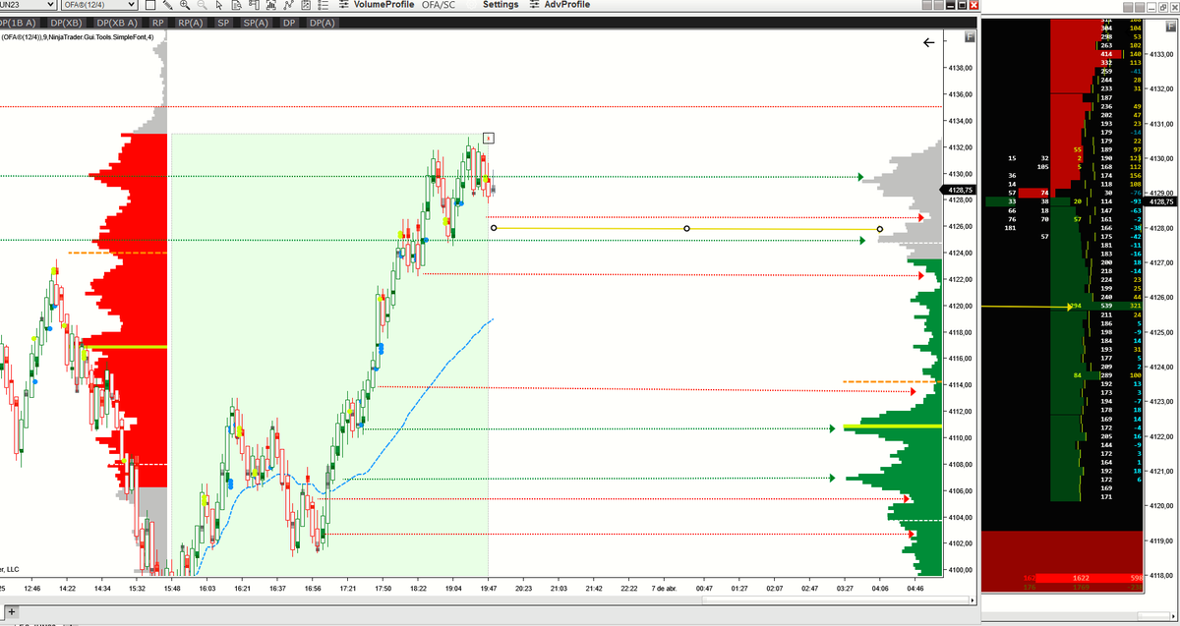Click the small marker box above last candle
Image resolution: width=1180 pixels, height=626 pixels.
point(489,138)
